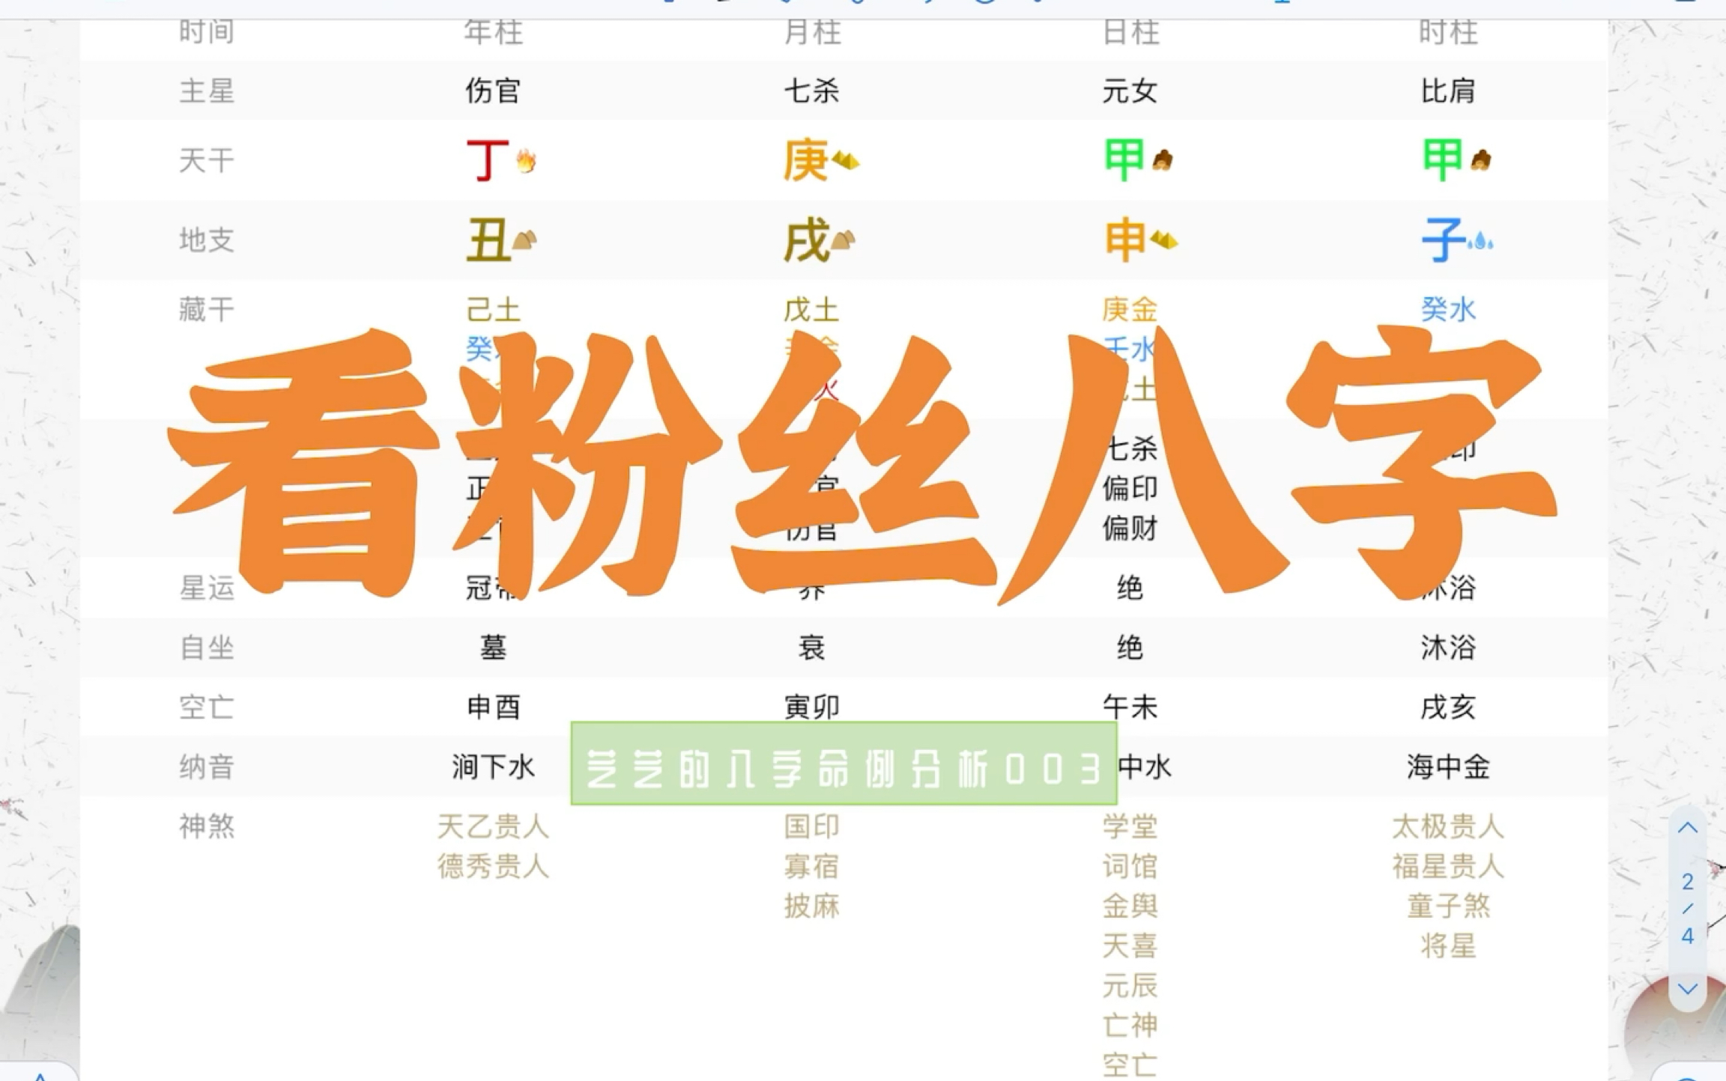Click the 子 earthly branch character

point(1443,240)
